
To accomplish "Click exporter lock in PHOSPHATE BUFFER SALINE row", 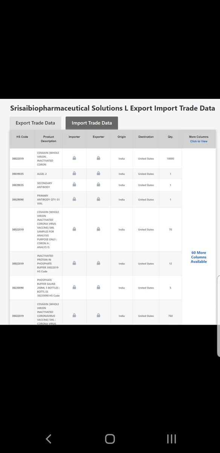I will coord(98,287).
